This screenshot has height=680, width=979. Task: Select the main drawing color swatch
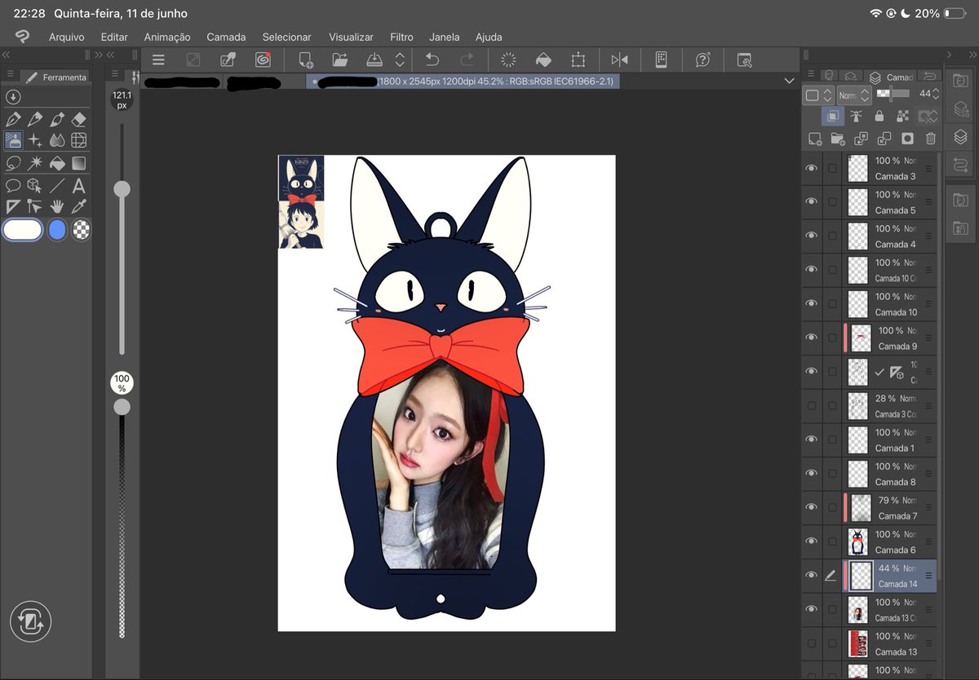tap(23, 230)
